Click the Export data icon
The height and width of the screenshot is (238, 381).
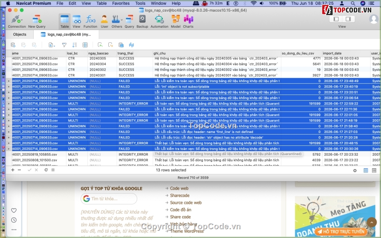click(x=110, y=45)
